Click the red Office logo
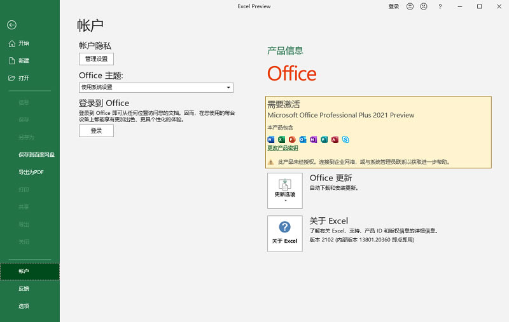Image resolution: width=509 pixels, height=322 pixels. (292, 74)
